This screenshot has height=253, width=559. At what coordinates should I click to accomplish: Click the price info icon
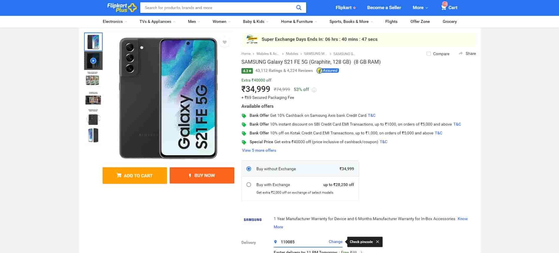point(314,90)
